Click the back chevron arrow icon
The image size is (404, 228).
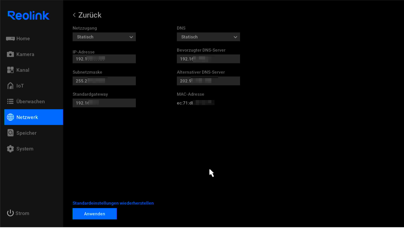click(74, 15)
